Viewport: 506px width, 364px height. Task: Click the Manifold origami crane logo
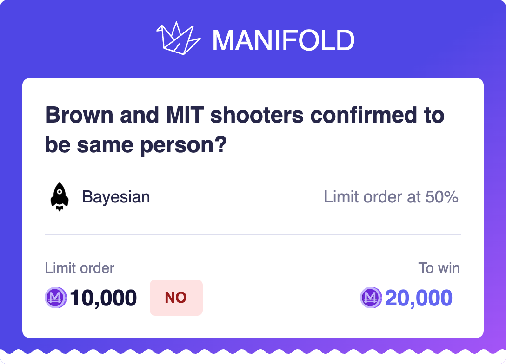[178, 38]
